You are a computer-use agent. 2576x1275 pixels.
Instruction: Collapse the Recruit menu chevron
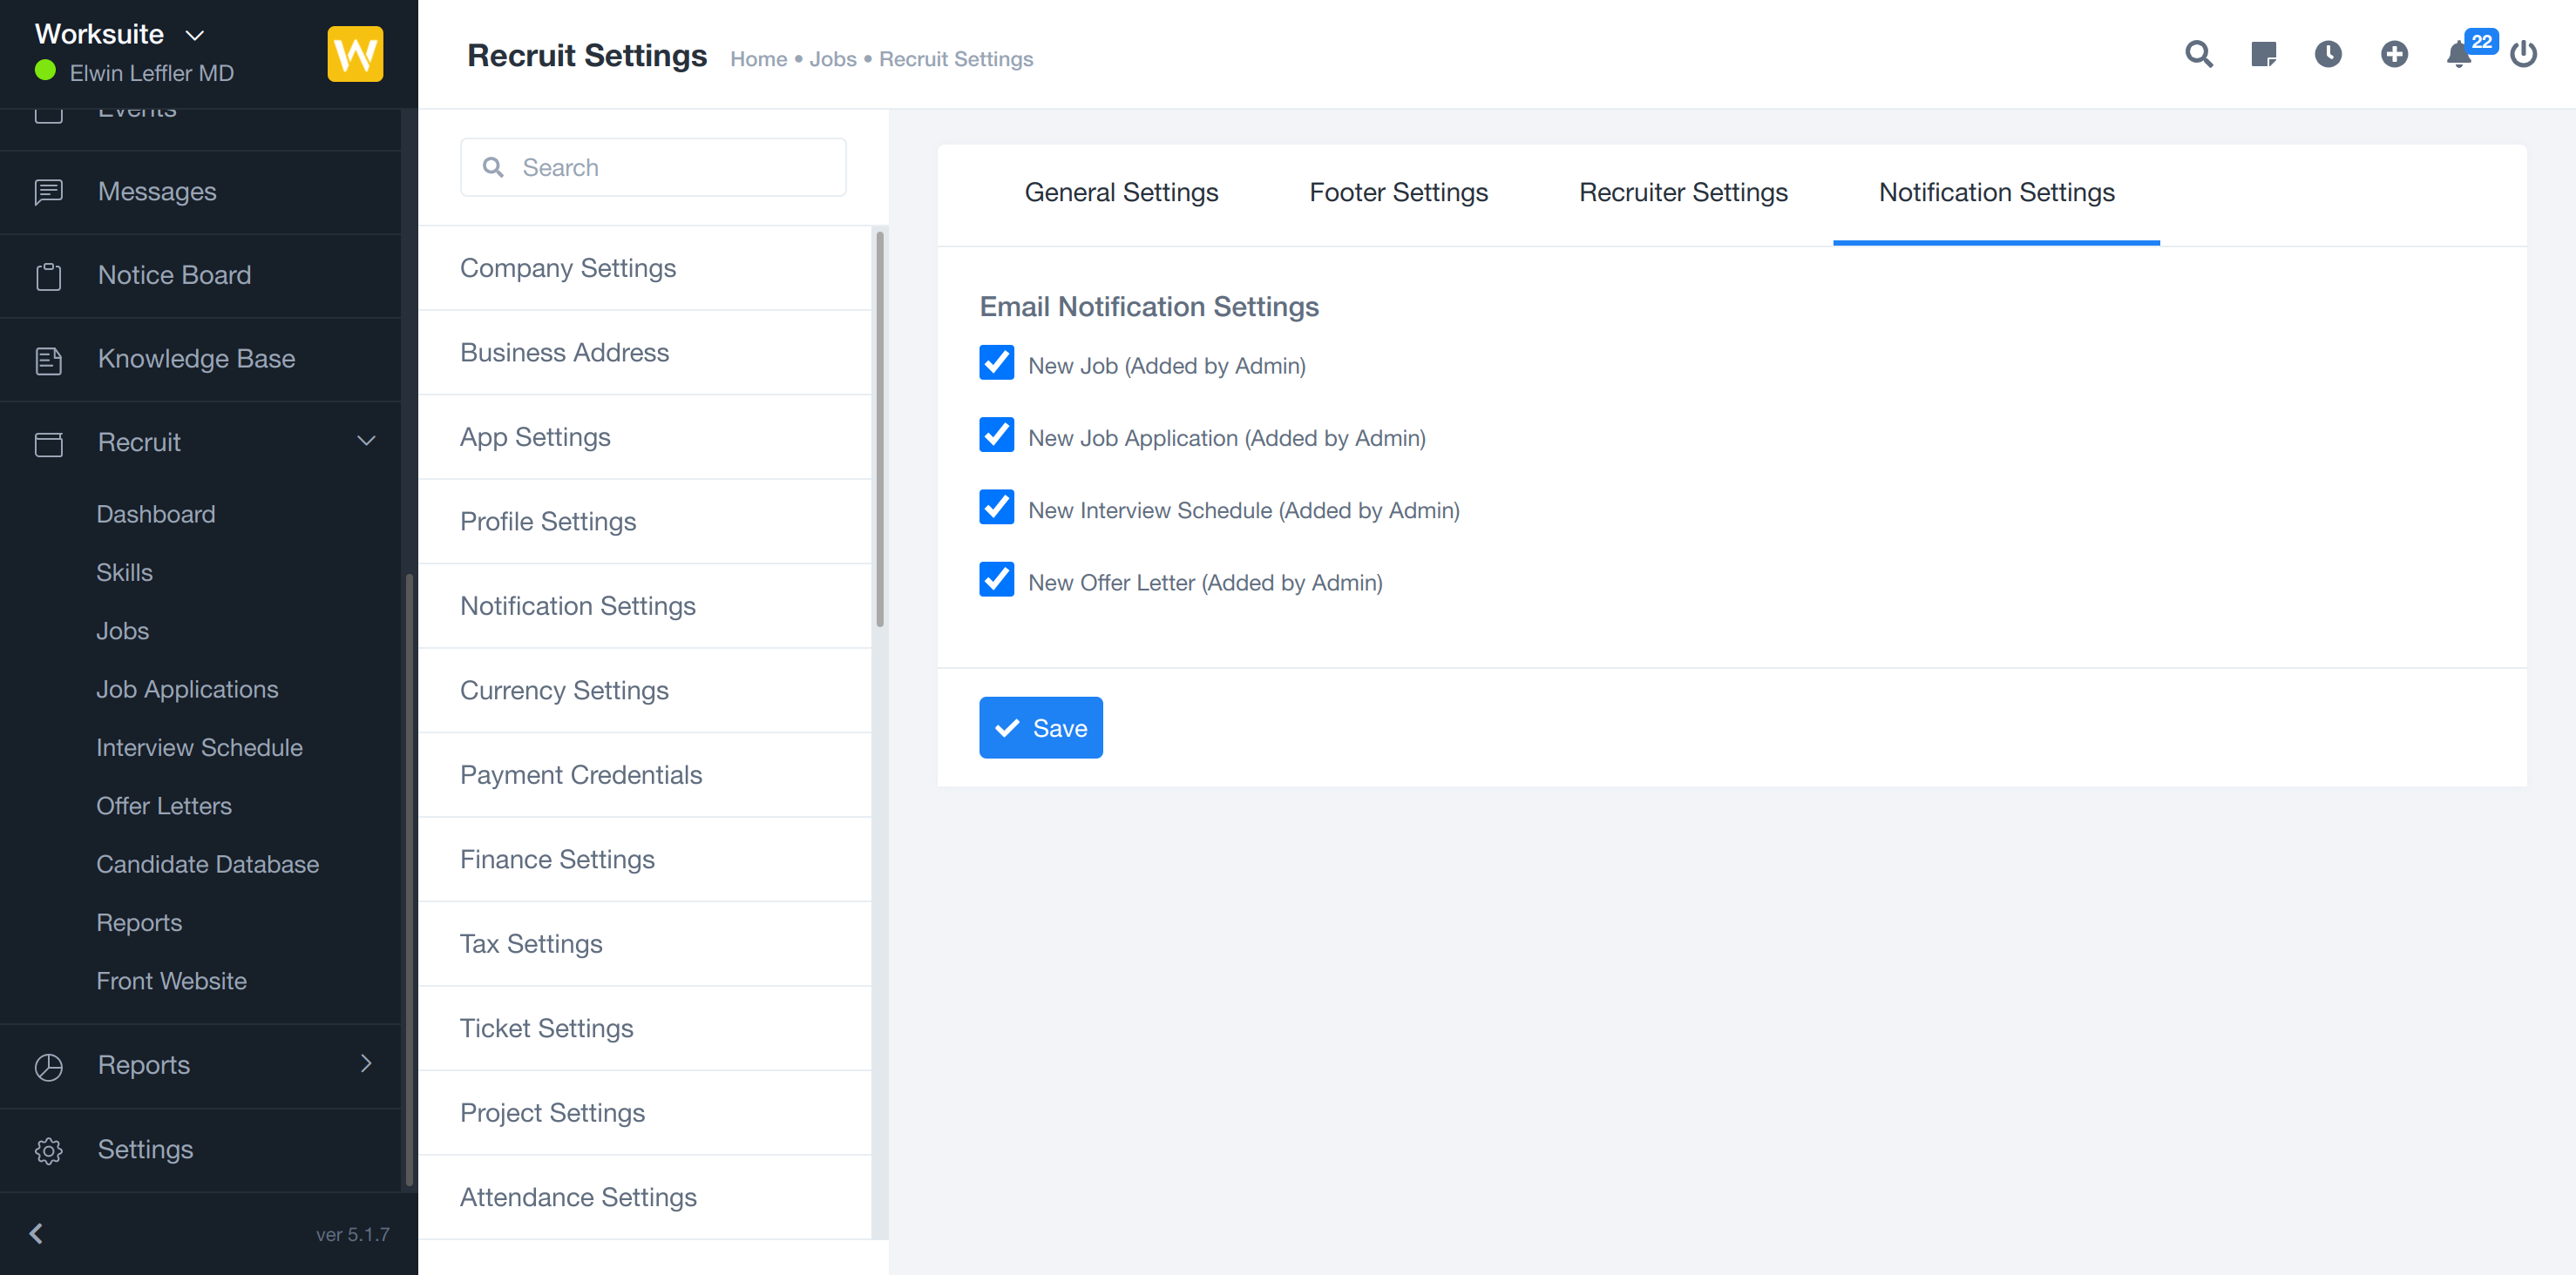click(x=366, y=442)
